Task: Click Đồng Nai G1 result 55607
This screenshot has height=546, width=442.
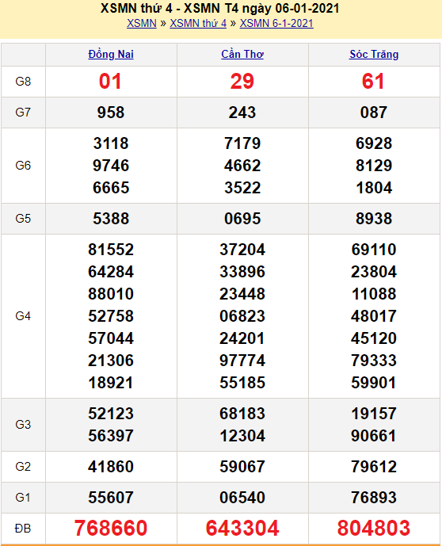Action: click(111, 497)
